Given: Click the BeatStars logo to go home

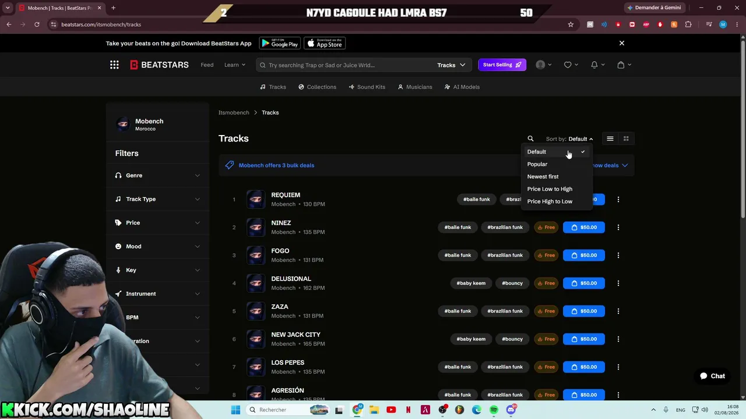Looking at the screenshot, I should (x=159, y=65).
